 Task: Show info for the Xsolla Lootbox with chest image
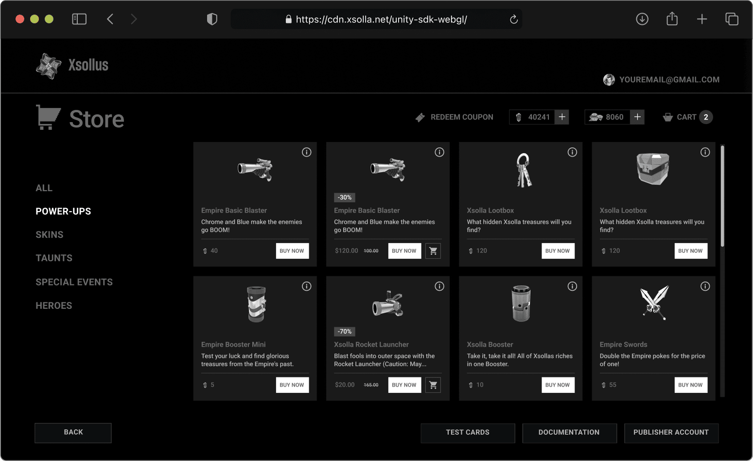(x=705, y=152)
